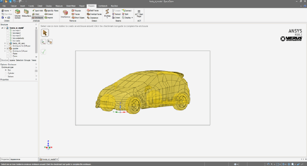Detect Bad Faces
Image resolution: width=307 pixels, height=166 pixels.
click(x=93, y=11)
